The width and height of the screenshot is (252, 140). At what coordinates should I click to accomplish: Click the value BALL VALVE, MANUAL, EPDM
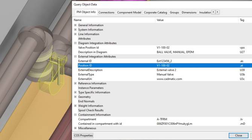pos(175,52)
